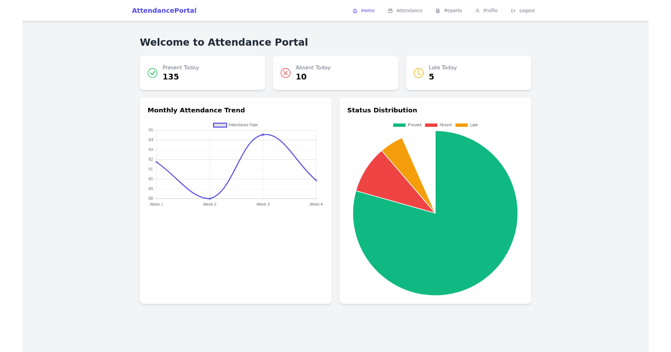Image resolution: width=671 pixels, height=352 pixels.
Task: Click the Home icon in navbar
Action: coord(355,10)
